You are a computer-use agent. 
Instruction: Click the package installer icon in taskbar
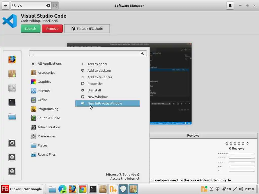click(103, 189)
